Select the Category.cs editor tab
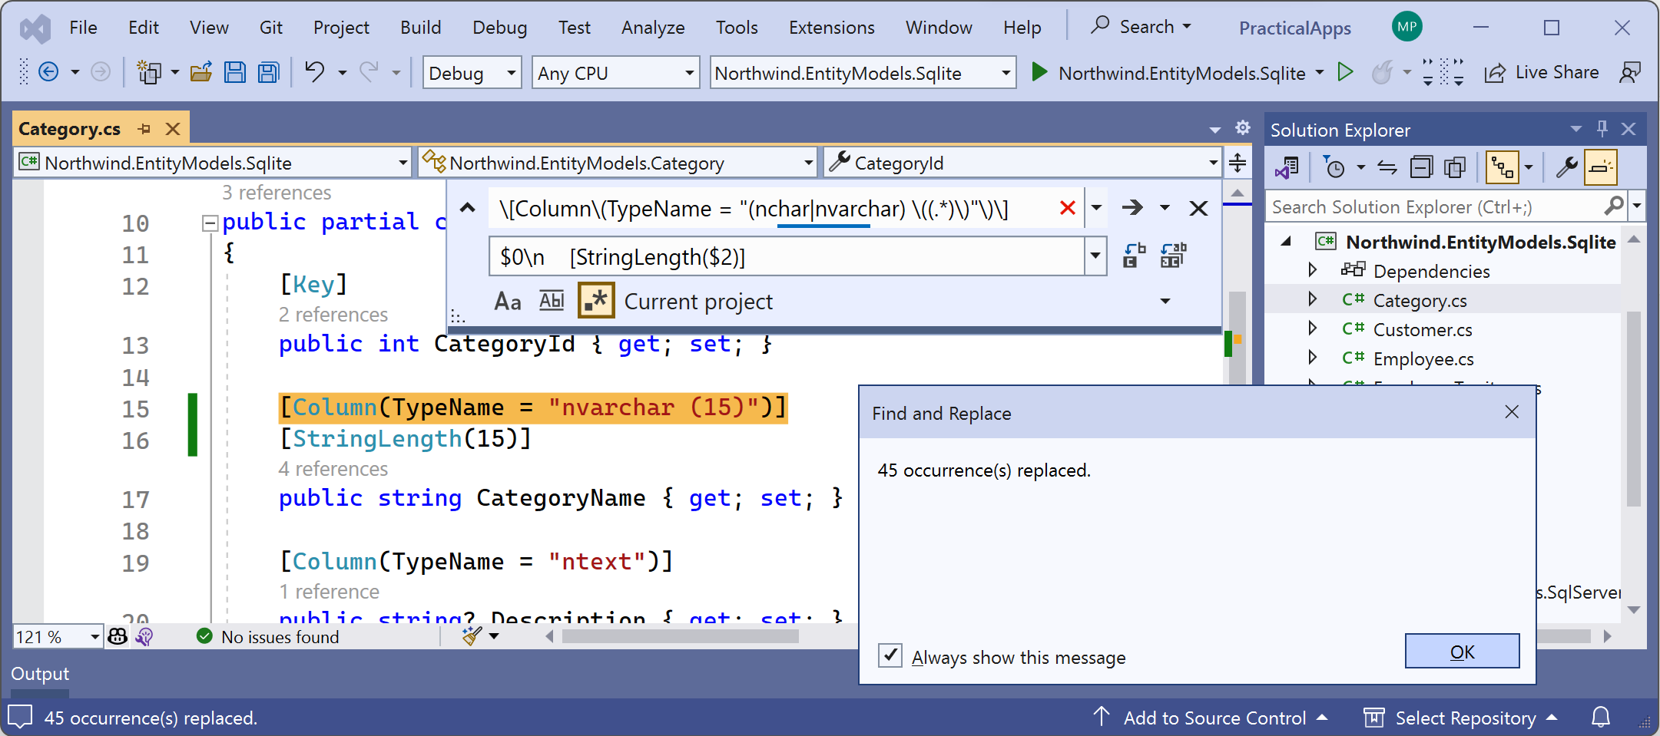This screenshot has height=736, width=1660. [69, 128]
